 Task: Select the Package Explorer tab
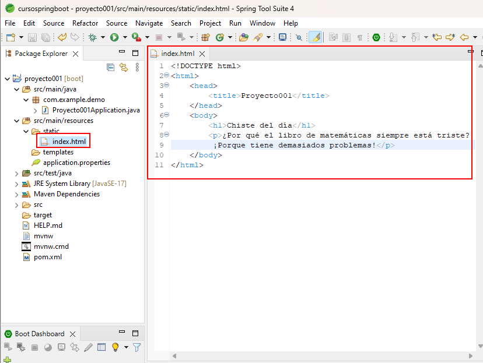pos(41,54)
